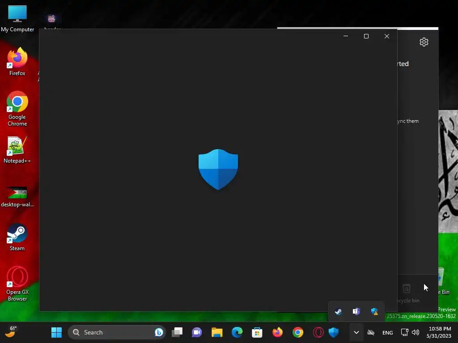Open the My Computer desktop icon
This screenshot has height=343, width=458.
[x=17, y=18]
